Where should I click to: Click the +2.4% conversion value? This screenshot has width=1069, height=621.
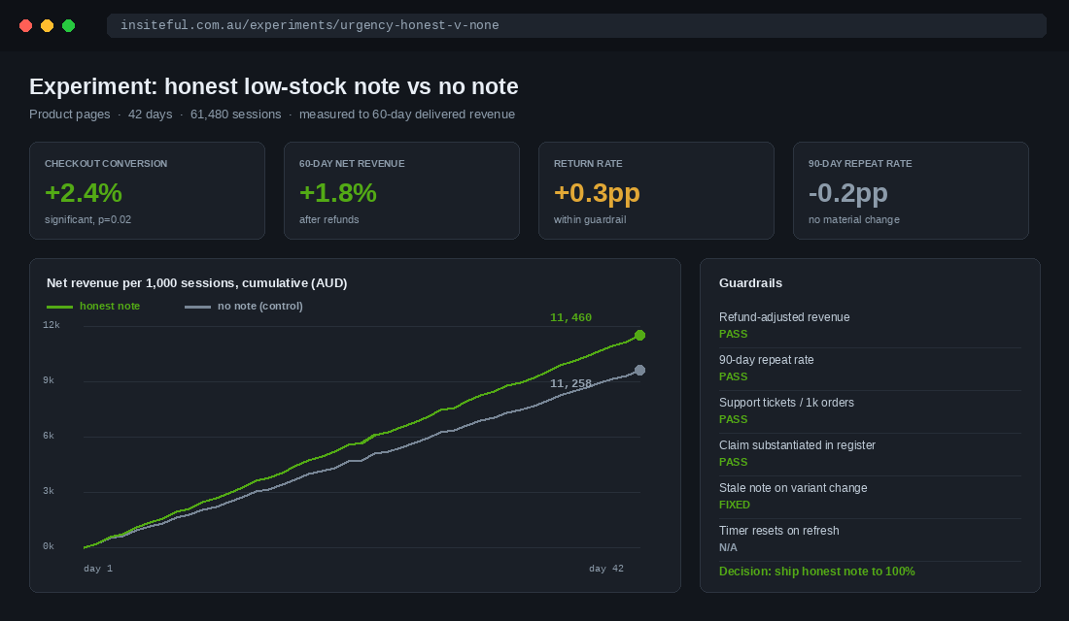pos(84,193)
